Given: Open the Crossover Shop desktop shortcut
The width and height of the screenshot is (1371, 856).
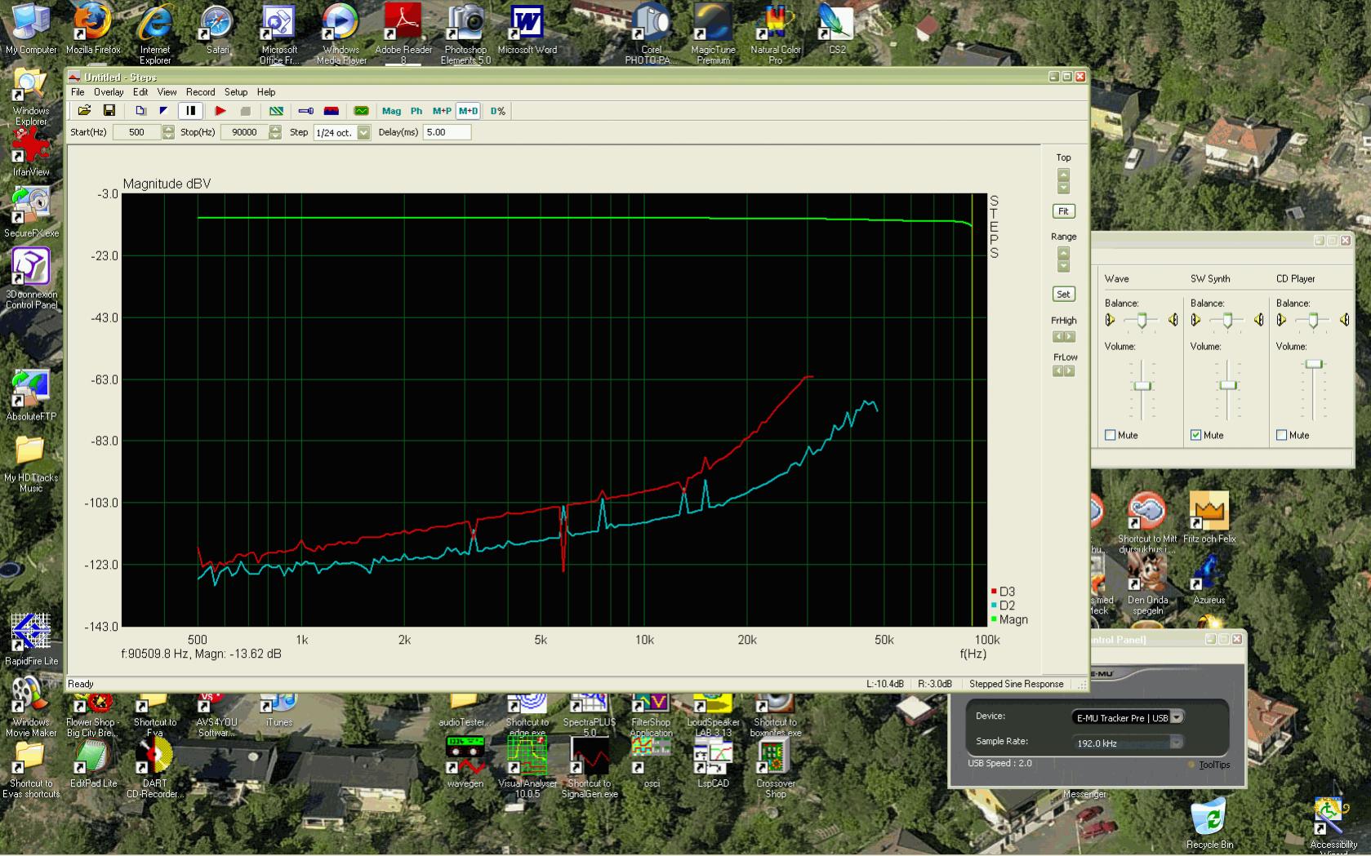Looking at the screenshot, I should 775,768.
